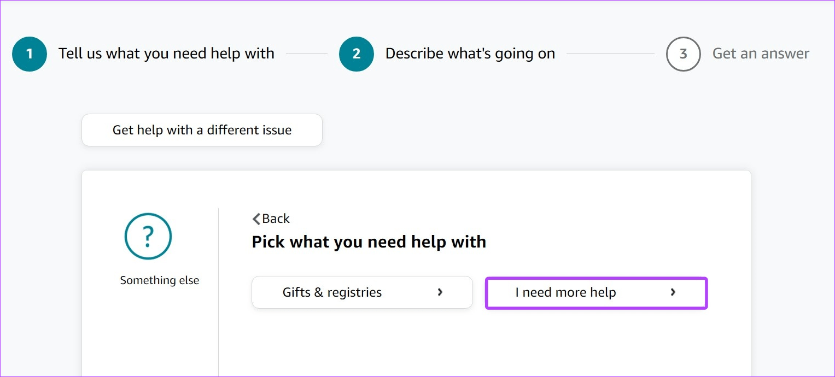This screenshot has height=377, width=835.
Task: Click the Back chevron arrow icon
Action: 256,219
